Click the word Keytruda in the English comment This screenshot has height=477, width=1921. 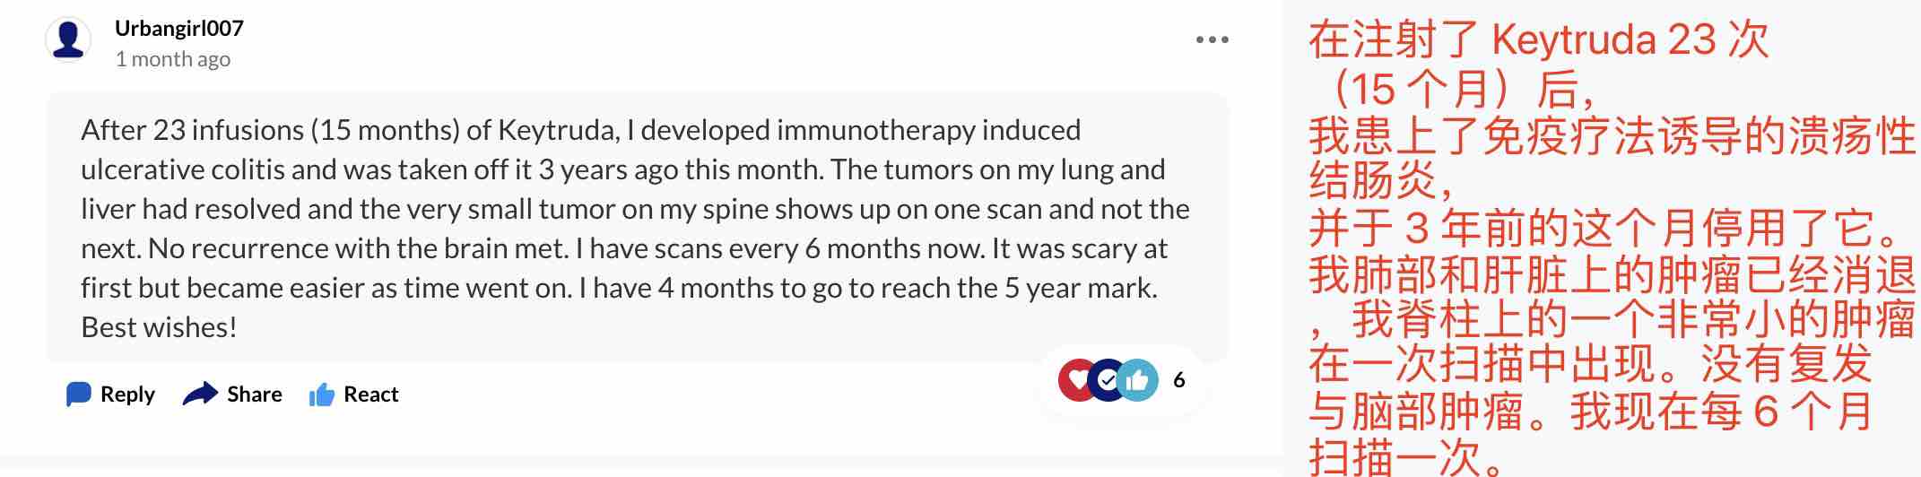557,131
